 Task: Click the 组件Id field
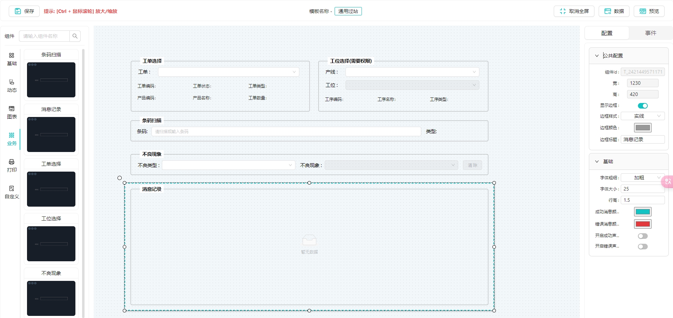643,72
